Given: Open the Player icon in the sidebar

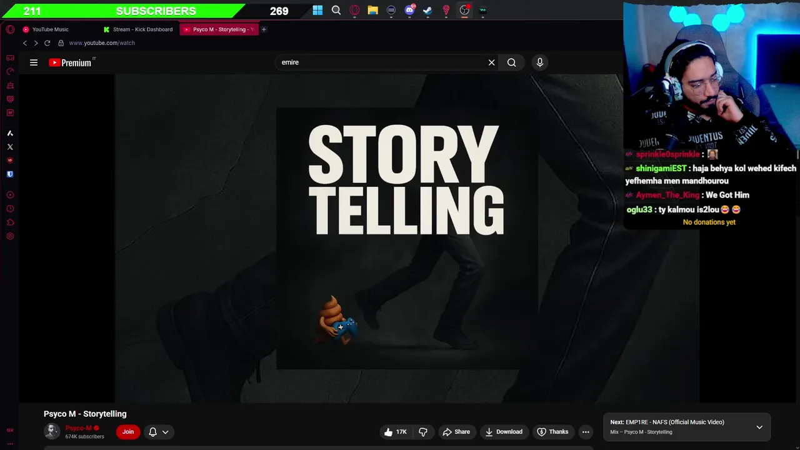Looking at the screenshot, I should coord(10,195).
